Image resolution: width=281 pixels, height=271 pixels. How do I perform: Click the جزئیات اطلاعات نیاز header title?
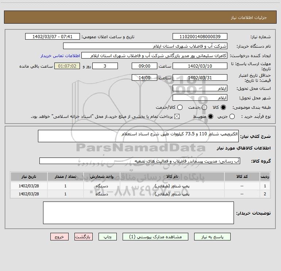pyautogui.click(x=249, y=17)
